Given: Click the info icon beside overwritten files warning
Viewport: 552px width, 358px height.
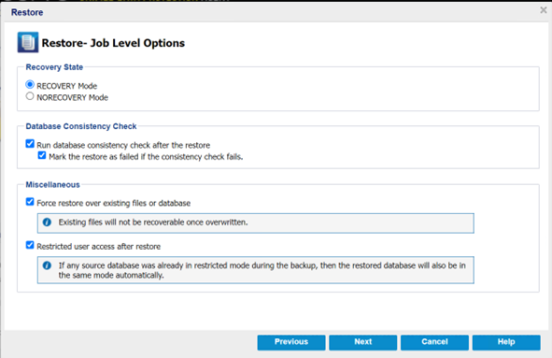Looking at the screenshot, I should (x=47, y=222).
